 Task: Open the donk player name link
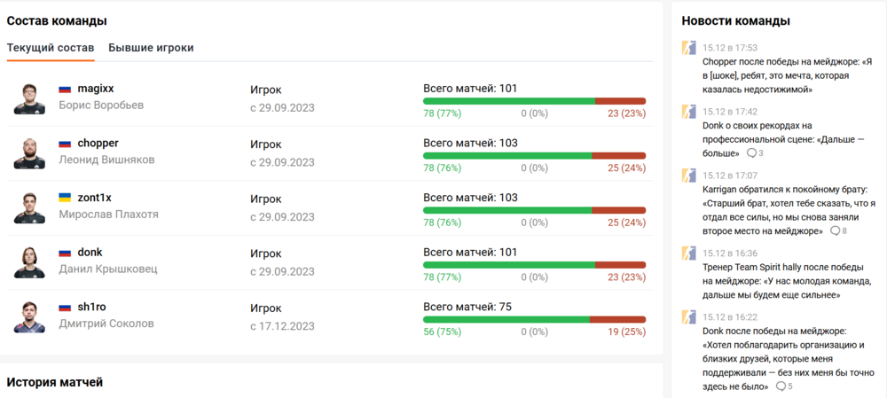pyautogui.click(x=90, y=253)
